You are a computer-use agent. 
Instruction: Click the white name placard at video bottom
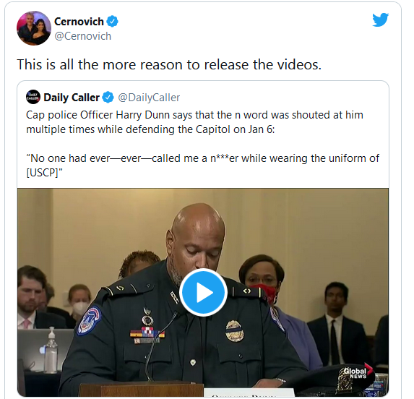249,392
